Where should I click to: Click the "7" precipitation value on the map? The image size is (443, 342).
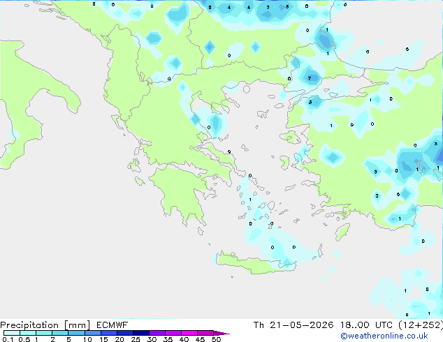(310, 78)
